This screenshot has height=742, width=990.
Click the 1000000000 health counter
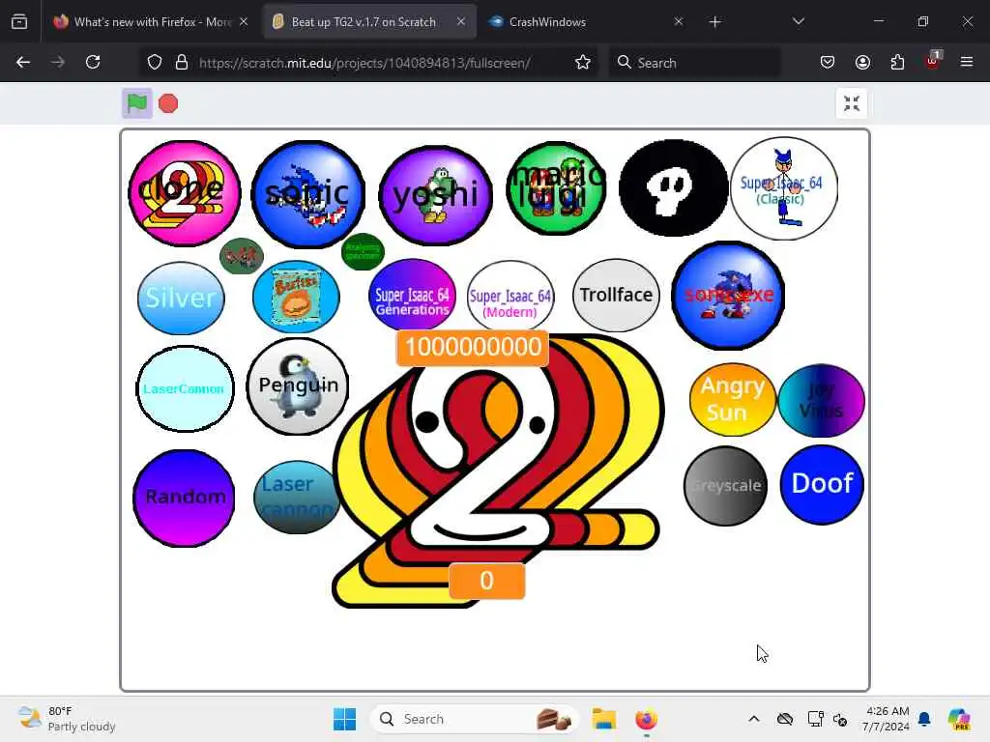tap(473, 347)
